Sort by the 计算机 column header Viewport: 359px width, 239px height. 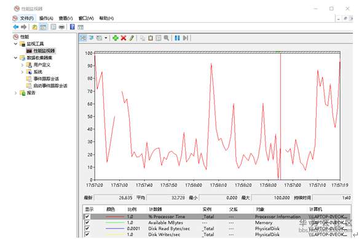coord(316,209)
